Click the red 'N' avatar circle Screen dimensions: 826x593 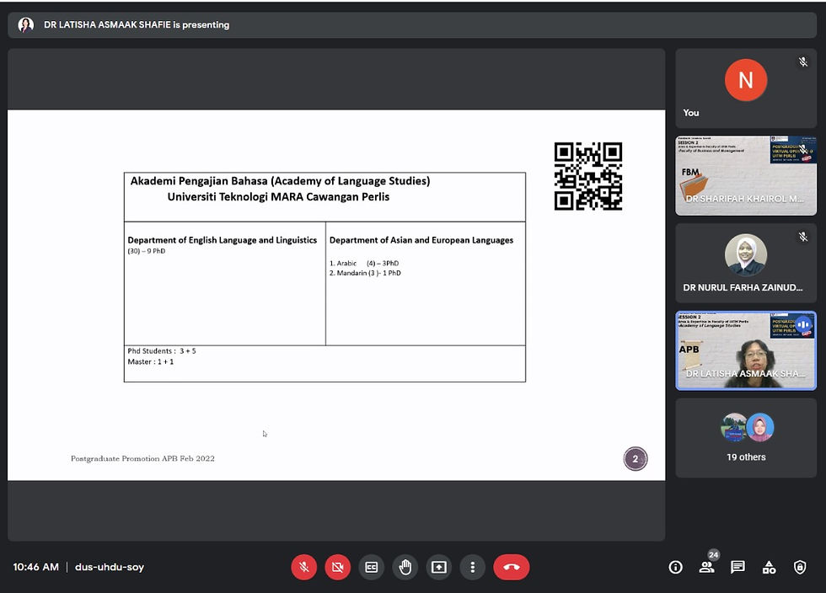point(746,80)
